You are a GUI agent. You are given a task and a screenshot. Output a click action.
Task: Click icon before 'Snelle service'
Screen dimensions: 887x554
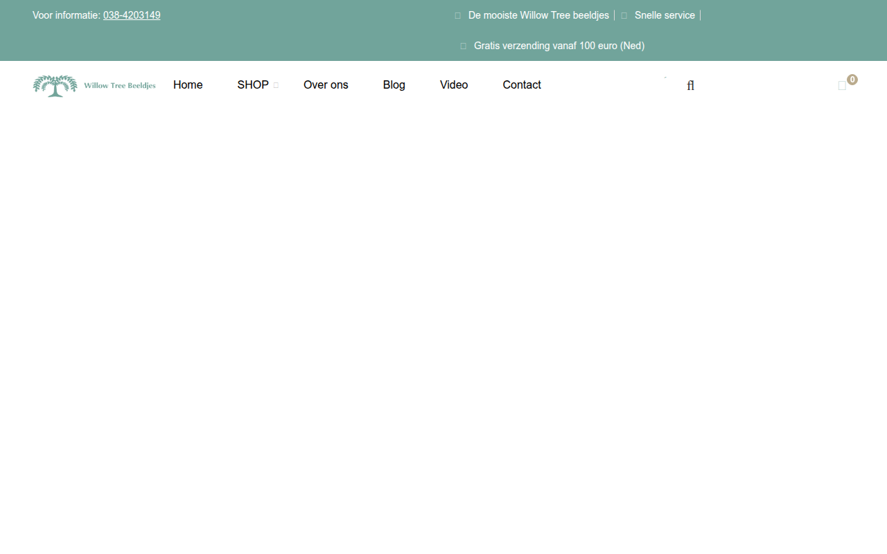pos(624,15)
